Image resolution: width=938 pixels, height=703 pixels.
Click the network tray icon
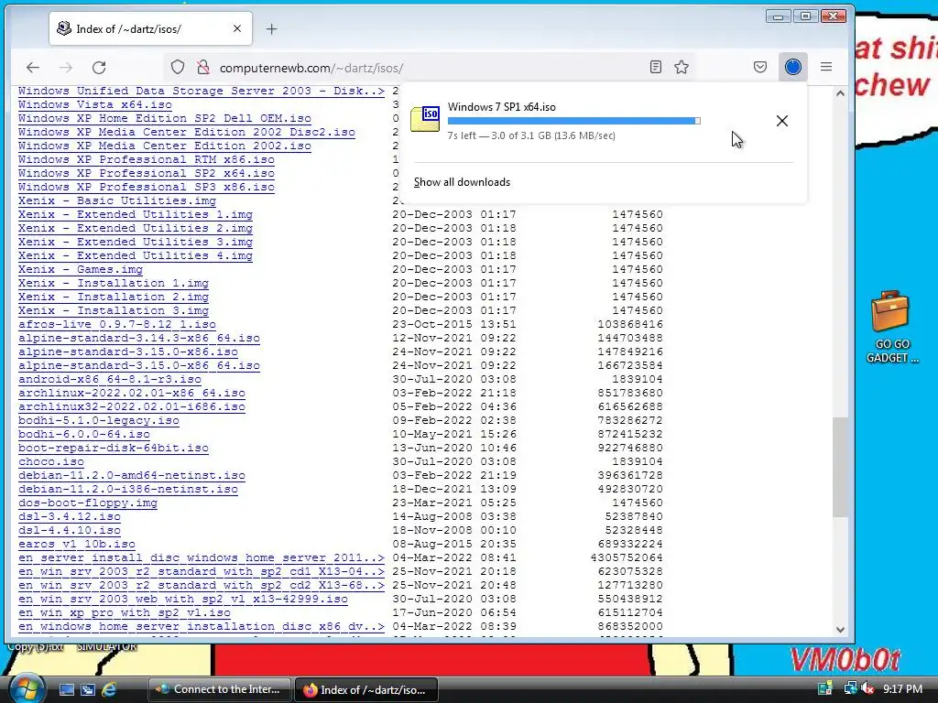tap(850, 688)
